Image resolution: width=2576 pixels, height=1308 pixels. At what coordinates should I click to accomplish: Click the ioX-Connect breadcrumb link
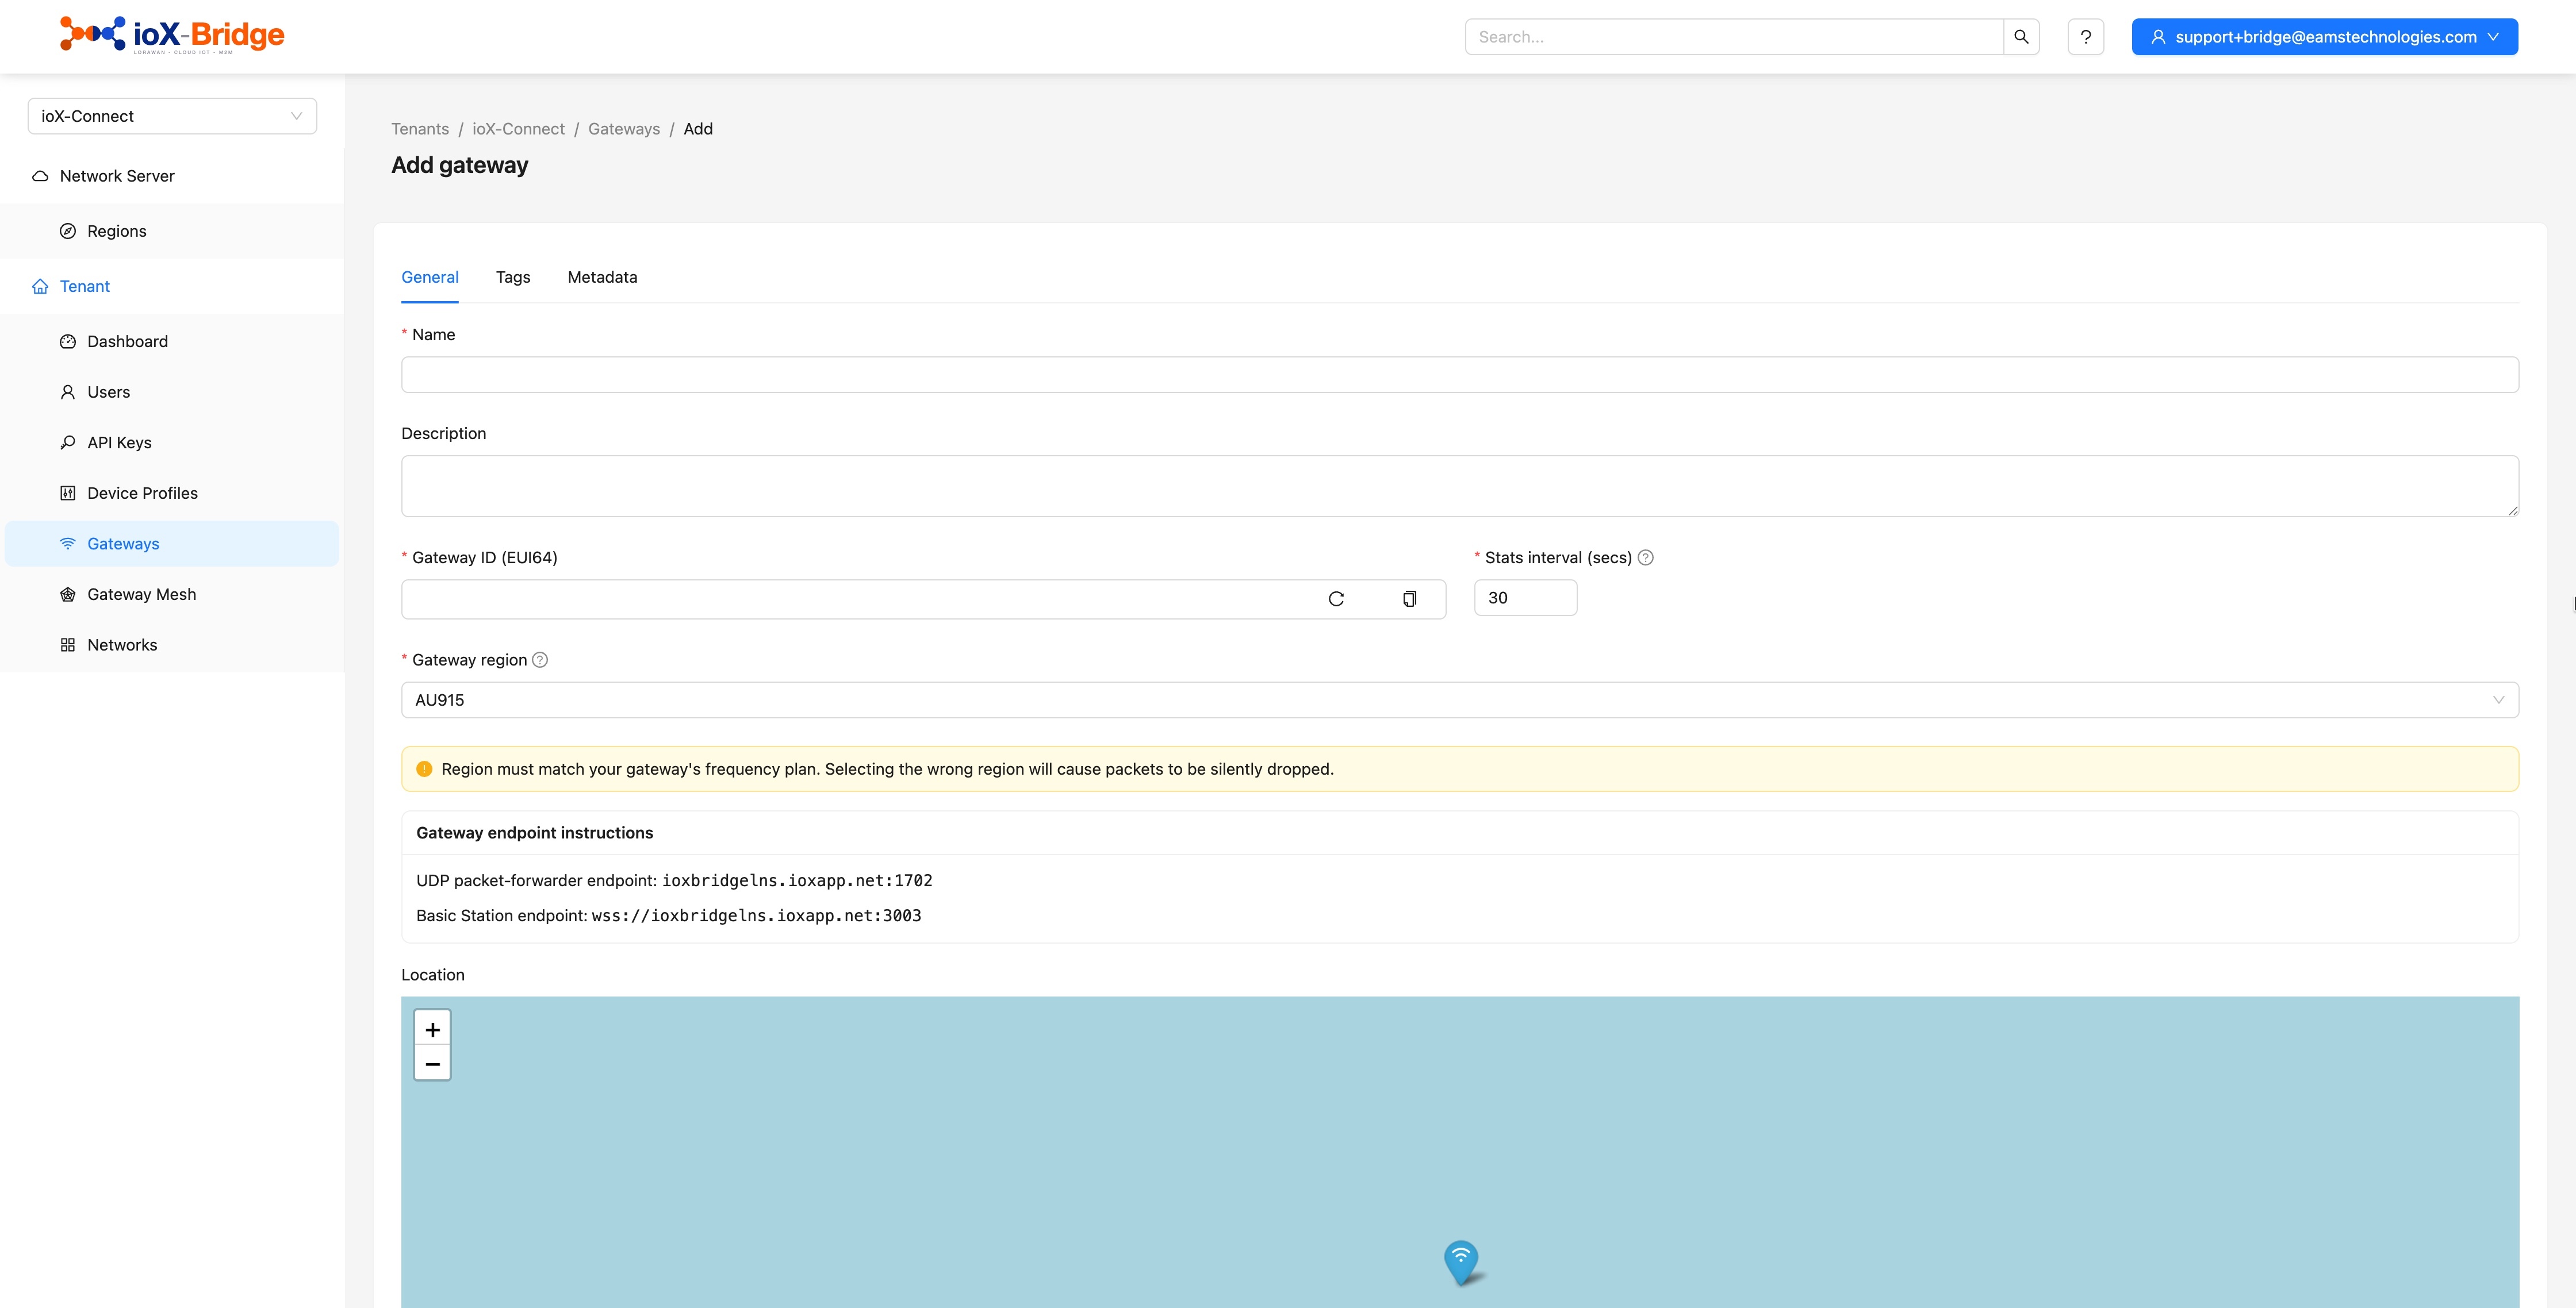point(518,129)
